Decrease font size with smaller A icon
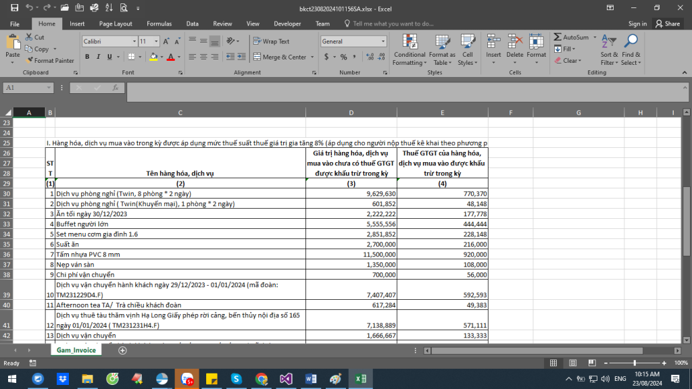The height and width of the screenshot is (389, 692). (x=178, y=41)
